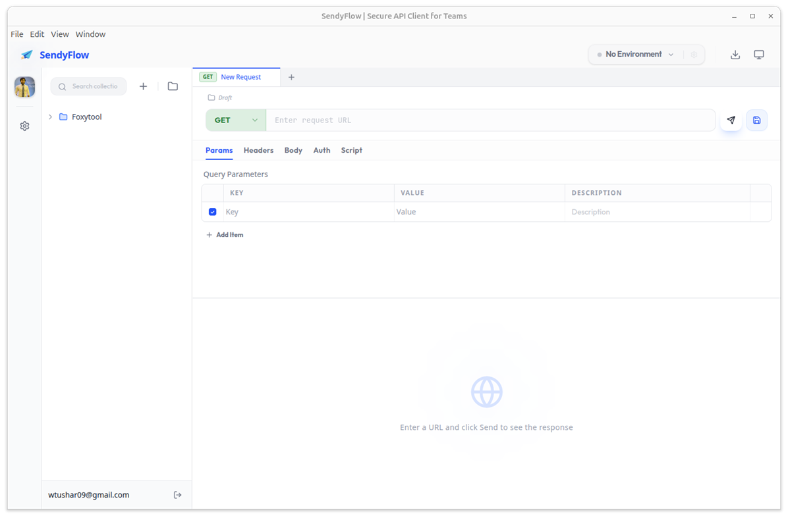788x518 pixels.
Task: Click the Search collections field
Action: pyautogui.click(x=88, y=86)
